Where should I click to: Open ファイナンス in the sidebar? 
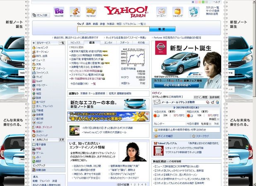(40, 73)
